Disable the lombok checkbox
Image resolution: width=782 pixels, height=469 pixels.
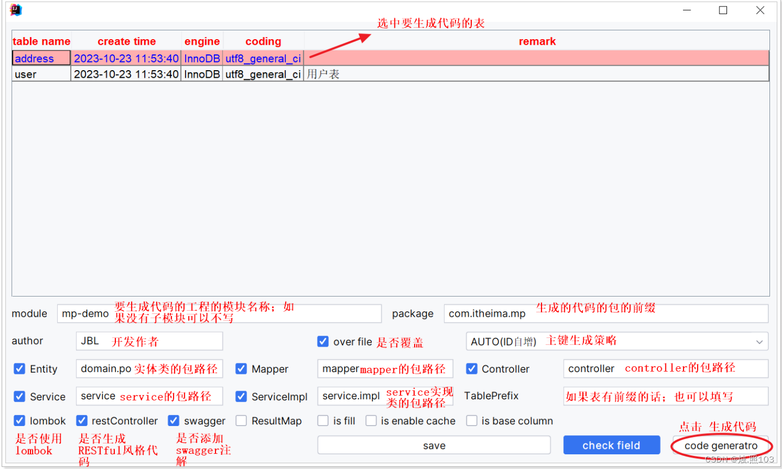pos(20,421)
